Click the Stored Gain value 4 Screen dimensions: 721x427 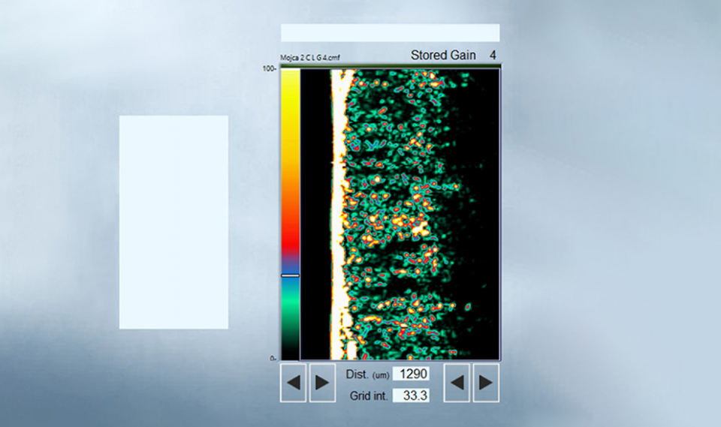[x=493, y=56]
